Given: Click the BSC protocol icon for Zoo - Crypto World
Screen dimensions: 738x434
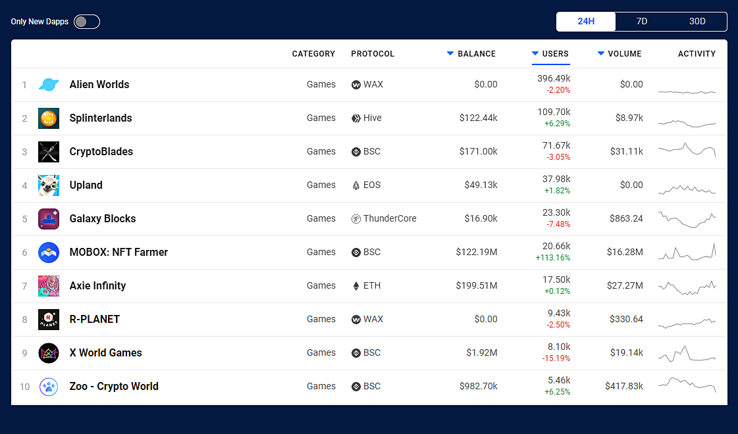Looking at the screenshot, I should click(356, 387).
